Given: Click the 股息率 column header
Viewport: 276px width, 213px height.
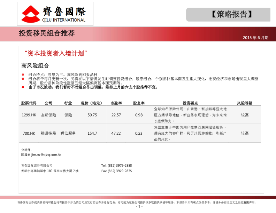Looking at the screenshot, I should click(139, 103).
